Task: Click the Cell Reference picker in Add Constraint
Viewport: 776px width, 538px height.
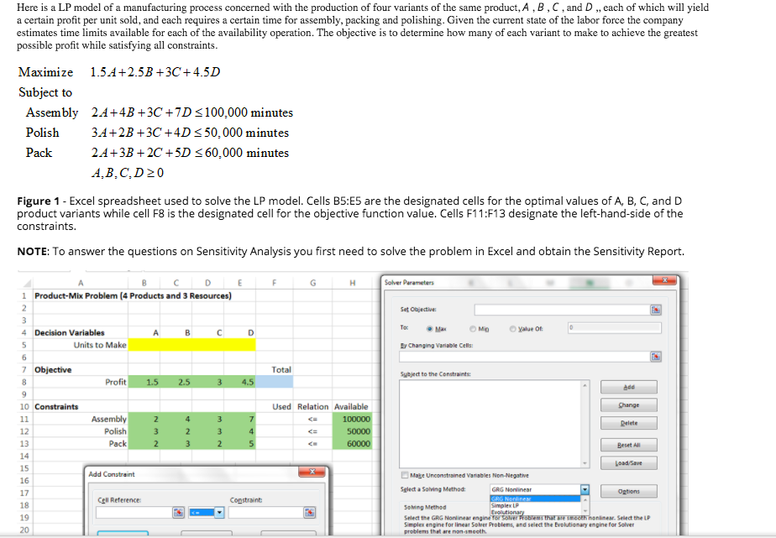Action: coord(178,512)
